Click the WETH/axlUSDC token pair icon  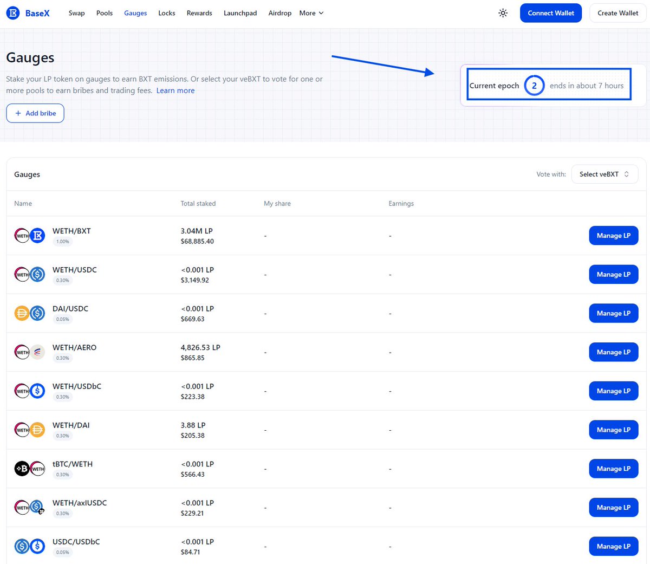tap(29, 508)
